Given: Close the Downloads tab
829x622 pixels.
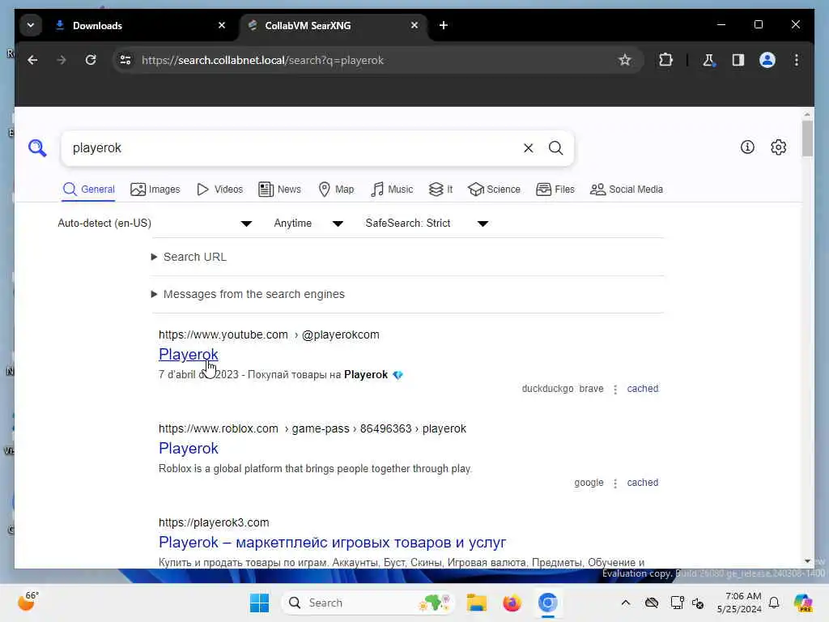Looking at the screenshot, I should click(x=222, y=25).
